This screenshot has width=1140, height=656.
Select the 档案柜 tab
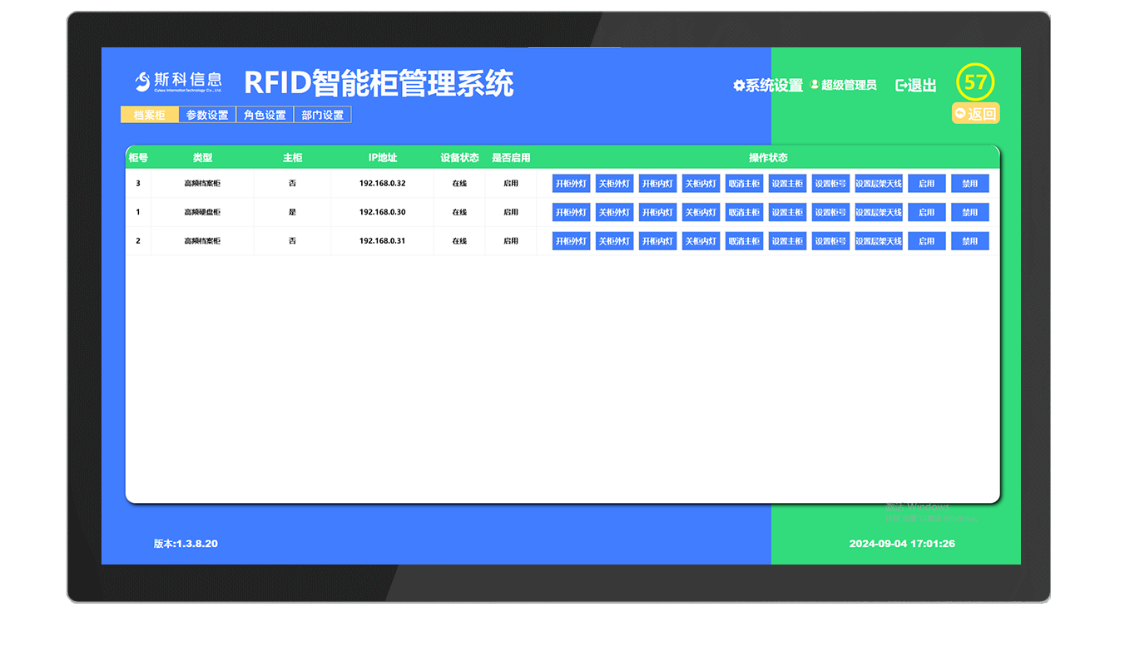pyautogui.click(x=149, y=115)
